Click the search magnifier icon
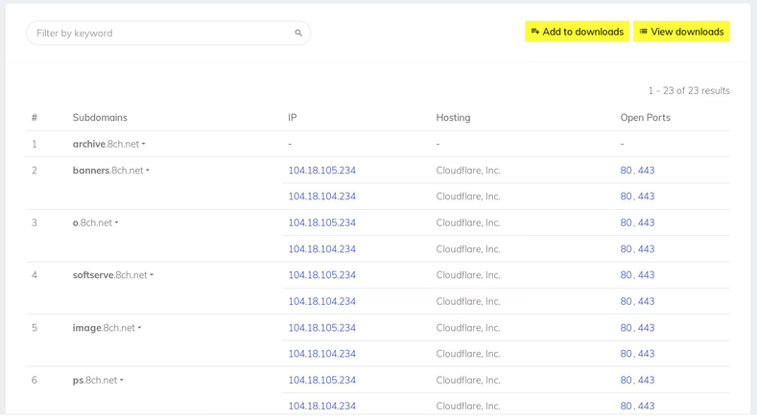 click(x=298, y=33)
